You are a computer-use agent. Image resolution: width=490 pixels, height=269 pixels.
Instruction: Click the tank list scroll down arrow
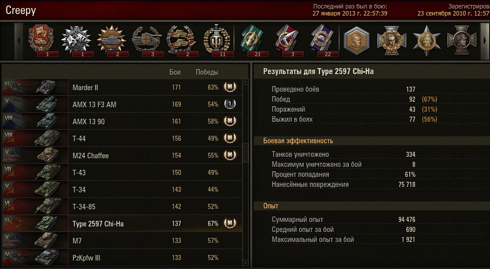coord(246,263)
